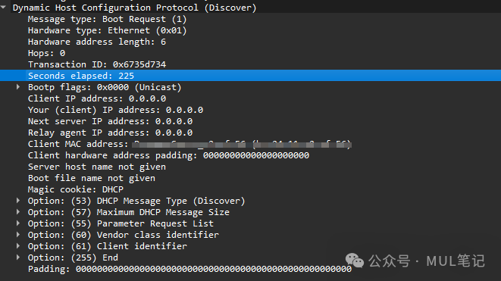Expand Option 55 Parameter Request List
The height and width of the screenshot is (281, 501).
point(18,223)
